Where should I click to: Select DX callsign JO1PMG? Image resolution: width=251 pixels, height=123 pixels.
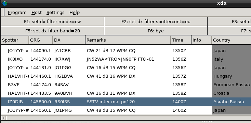click(x=63, y=110)
